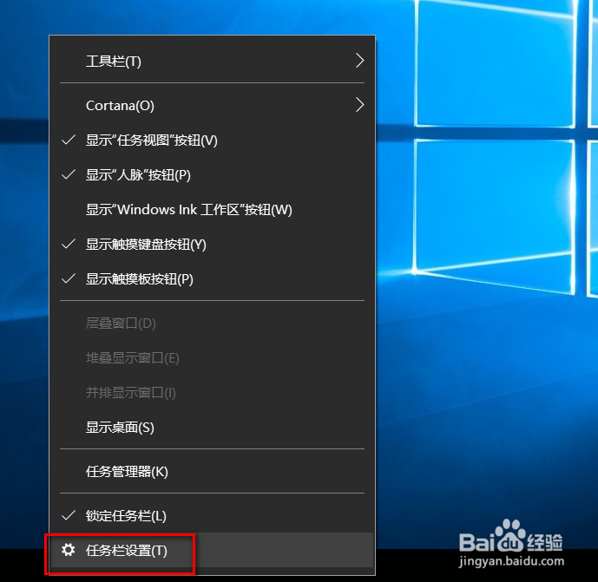The image size is (598, 582).
Task: Expand the 工具栏 submenu arrow
Action: (359, 61)
